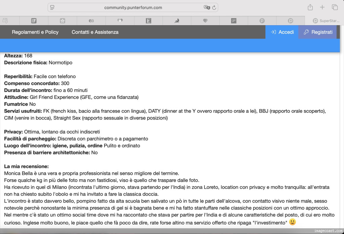This screenshot has width=344, height=234.
Task: Switch to the heart favicon tab
Action: [205, 20]
